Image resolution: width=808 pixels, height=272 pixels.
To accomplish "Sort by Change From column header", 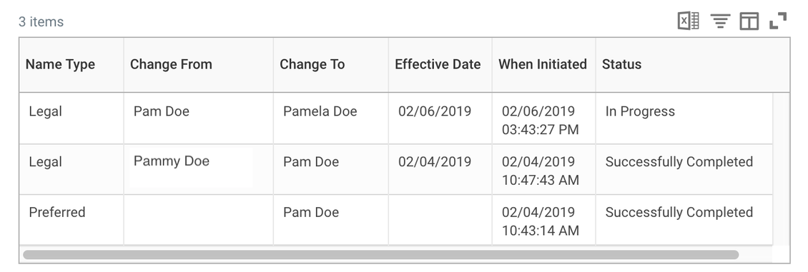I will [x=171, y=64].
